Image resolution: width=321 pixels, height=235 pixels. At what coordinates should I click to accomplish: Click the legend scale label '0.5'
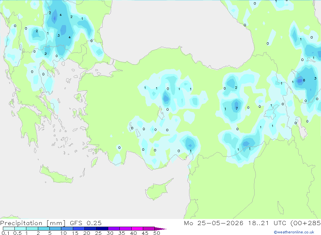pos(17,233)
